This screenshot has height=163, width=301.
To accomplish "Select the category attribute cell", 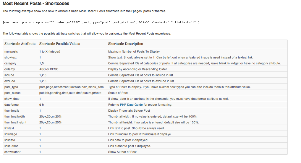I will tap(10, 63).
